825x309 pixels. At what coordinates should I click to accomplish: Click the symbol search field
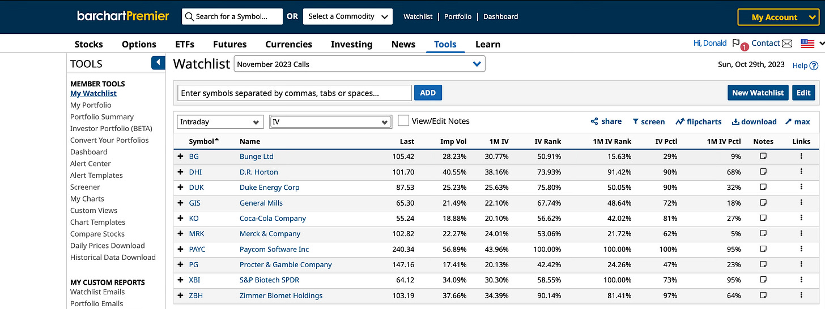(x=232, y=16)
